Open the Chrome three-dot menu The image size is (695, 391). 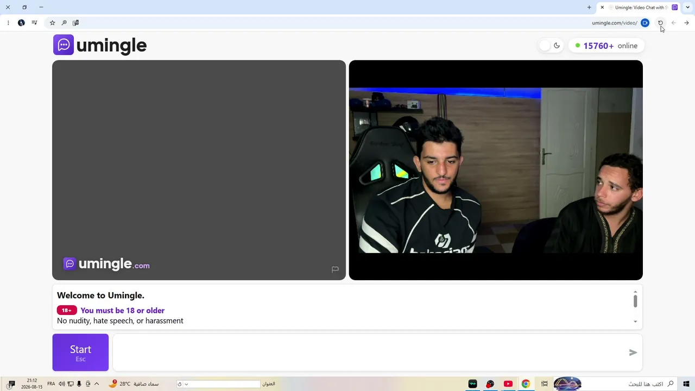point(8,23)
